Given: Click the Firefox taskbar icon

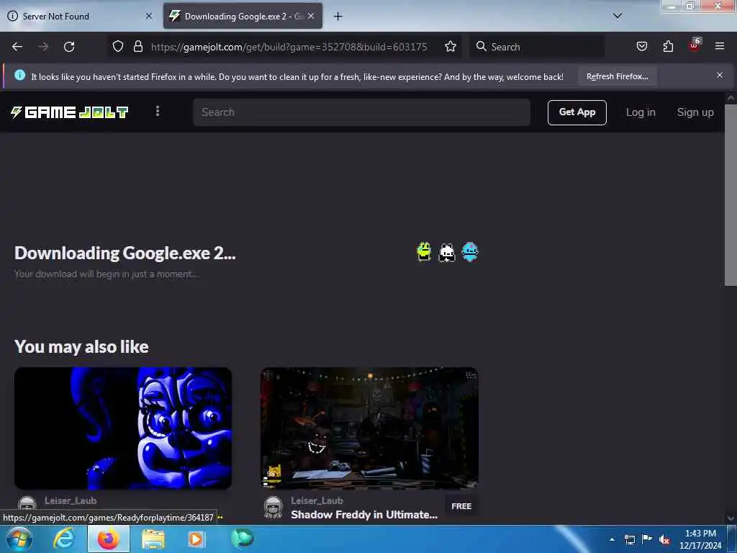Looking at the screenshot, I should 109,539.
